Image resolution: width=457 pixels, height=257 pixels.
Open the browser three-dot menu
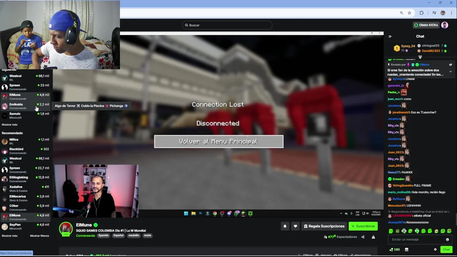coord(451,13)
